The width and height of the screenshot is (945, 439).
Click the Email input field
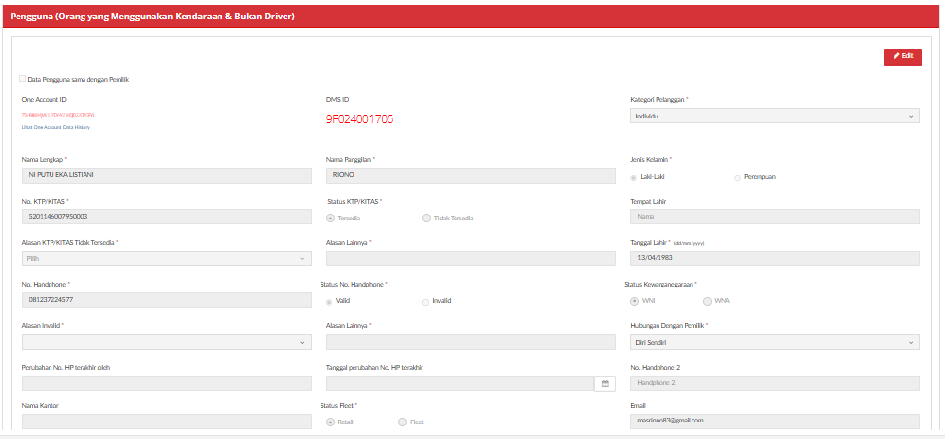click(774, 421)
